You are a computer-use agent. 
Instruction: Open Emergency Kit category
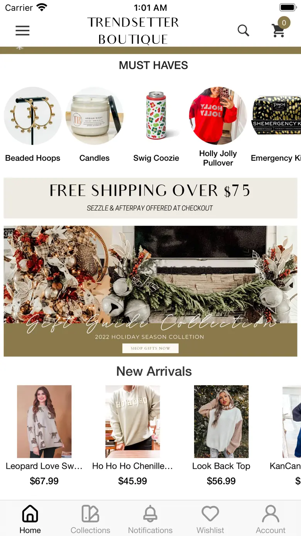pos(276,116)
